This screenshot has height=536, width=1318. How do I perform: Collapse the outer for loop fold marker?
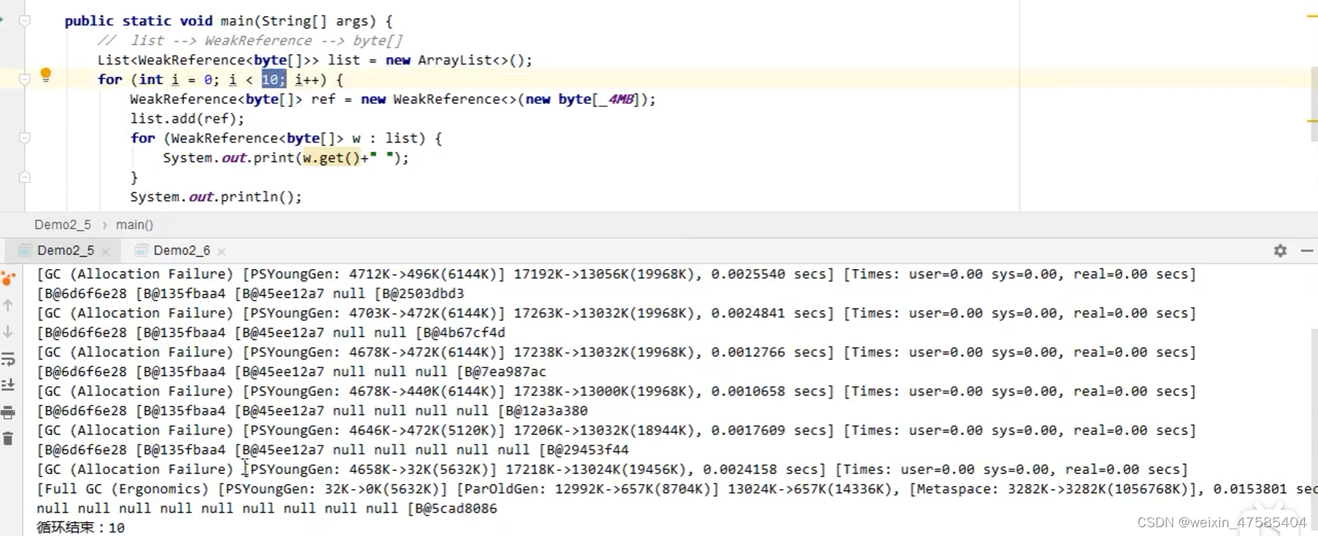[x=24, y=79]
